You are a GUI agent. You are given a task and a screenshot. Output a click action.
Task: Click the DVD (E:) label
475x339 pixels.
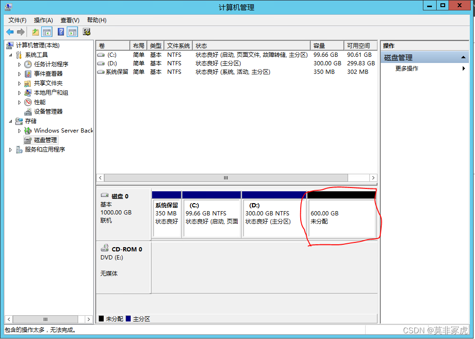coord(111,258)
